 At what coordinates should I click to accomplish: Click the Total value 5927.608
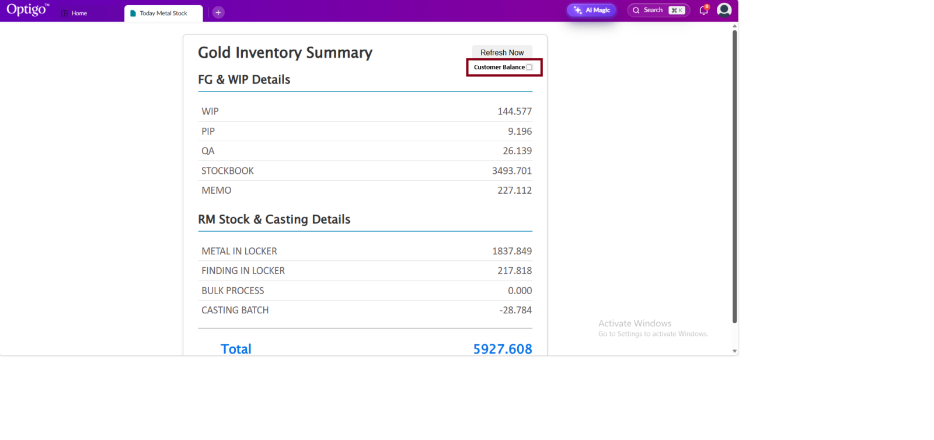click(x=502, y=349)
